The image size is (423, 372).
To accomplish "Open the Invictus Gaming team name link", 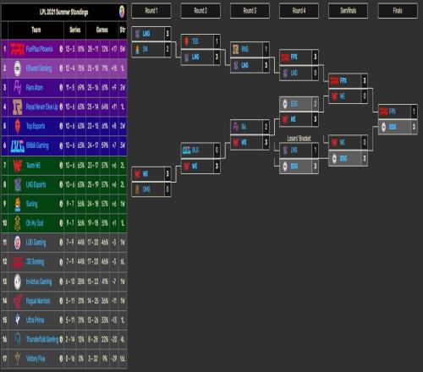I will click(x=39, y=282).
